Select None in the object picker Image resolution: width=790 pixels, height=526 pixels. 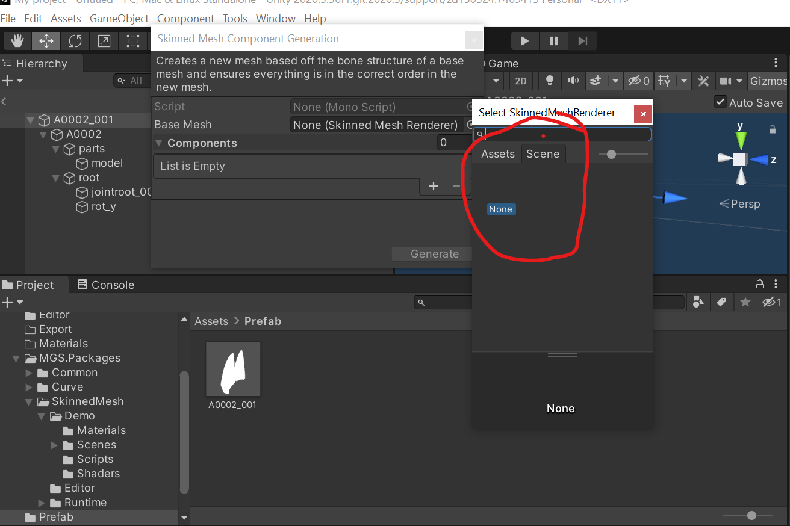(501, 209)
